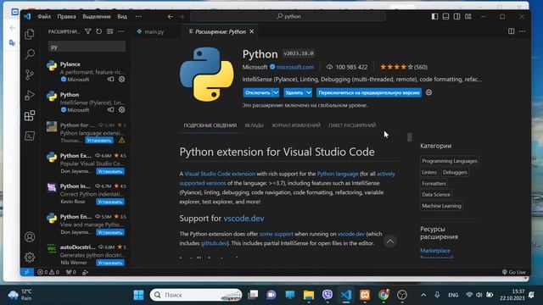Open editor more actions ellipsis
This screenshot has height=305, width=543.
[523, 31]
